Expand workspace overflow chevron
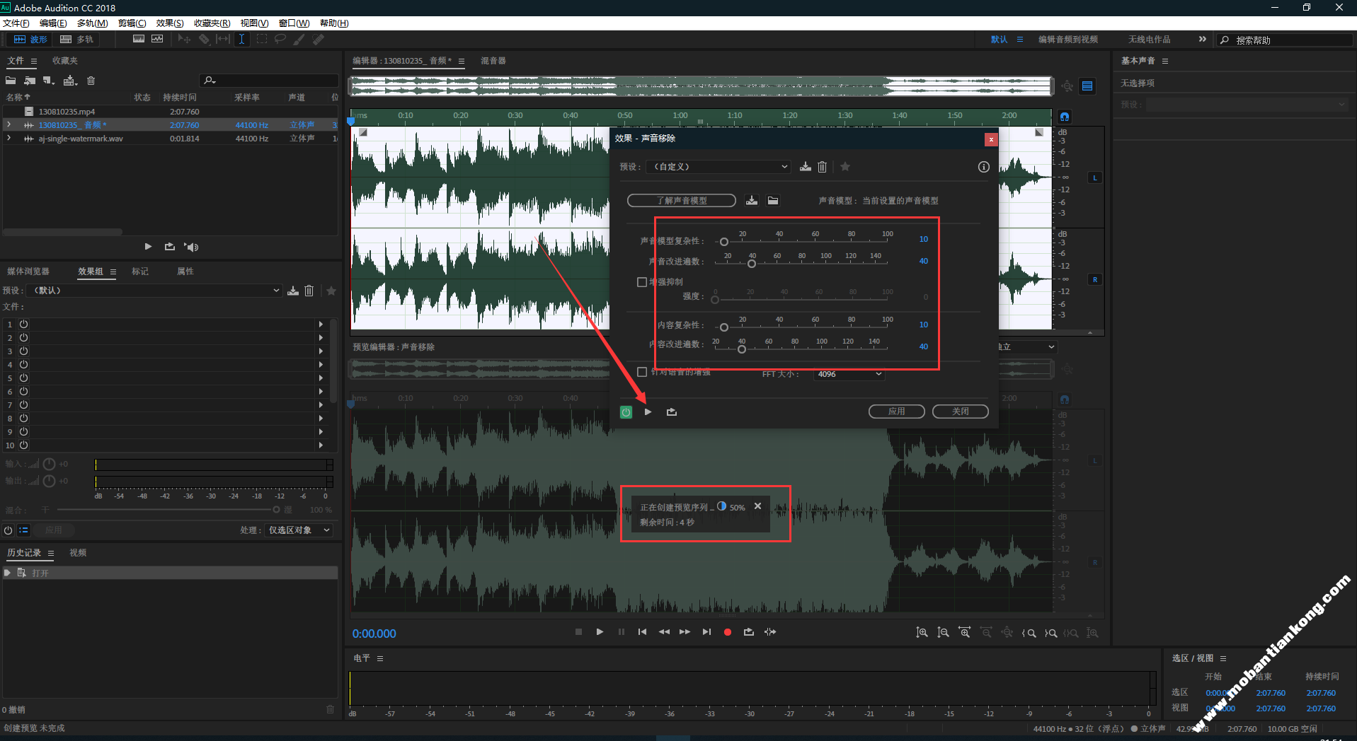 click(1202, 40)
